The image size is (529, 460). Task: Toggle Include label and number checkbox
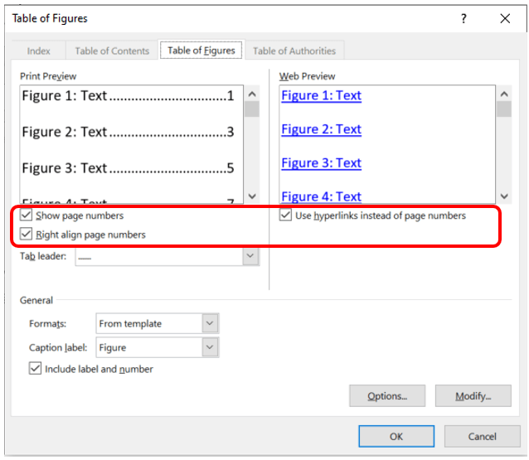(x=35, y=369)
